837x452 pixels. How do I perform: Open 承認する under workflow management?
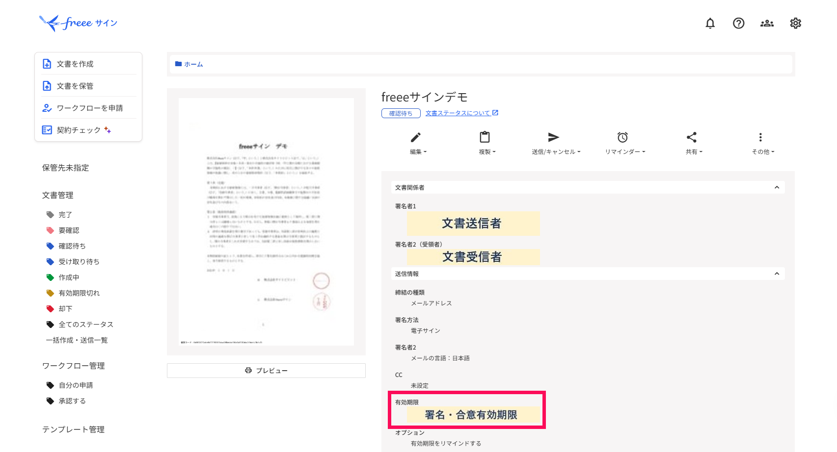coord(72,401)
